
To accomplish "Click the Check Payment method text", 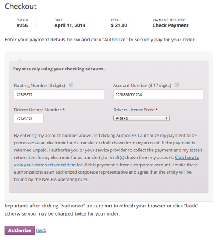I will (171, 25).
